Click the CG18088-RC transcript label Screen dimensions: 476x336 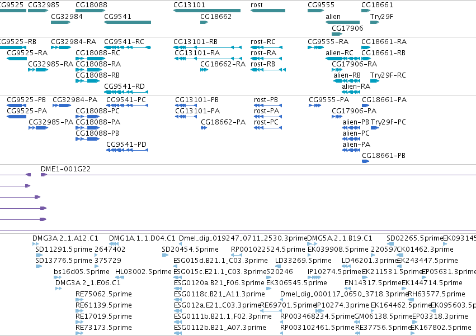[x=98, y=52]
